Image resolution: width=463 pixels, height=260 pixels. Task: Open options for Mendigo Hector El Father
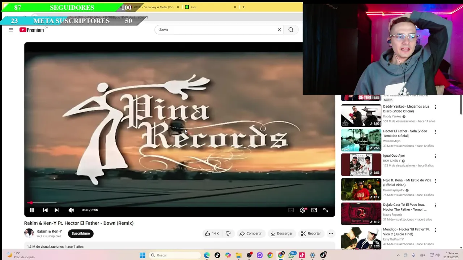tap(436, 230)
